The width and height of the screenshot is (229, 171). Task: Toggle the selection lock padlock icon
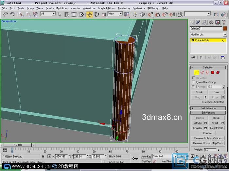click(43, 156)
